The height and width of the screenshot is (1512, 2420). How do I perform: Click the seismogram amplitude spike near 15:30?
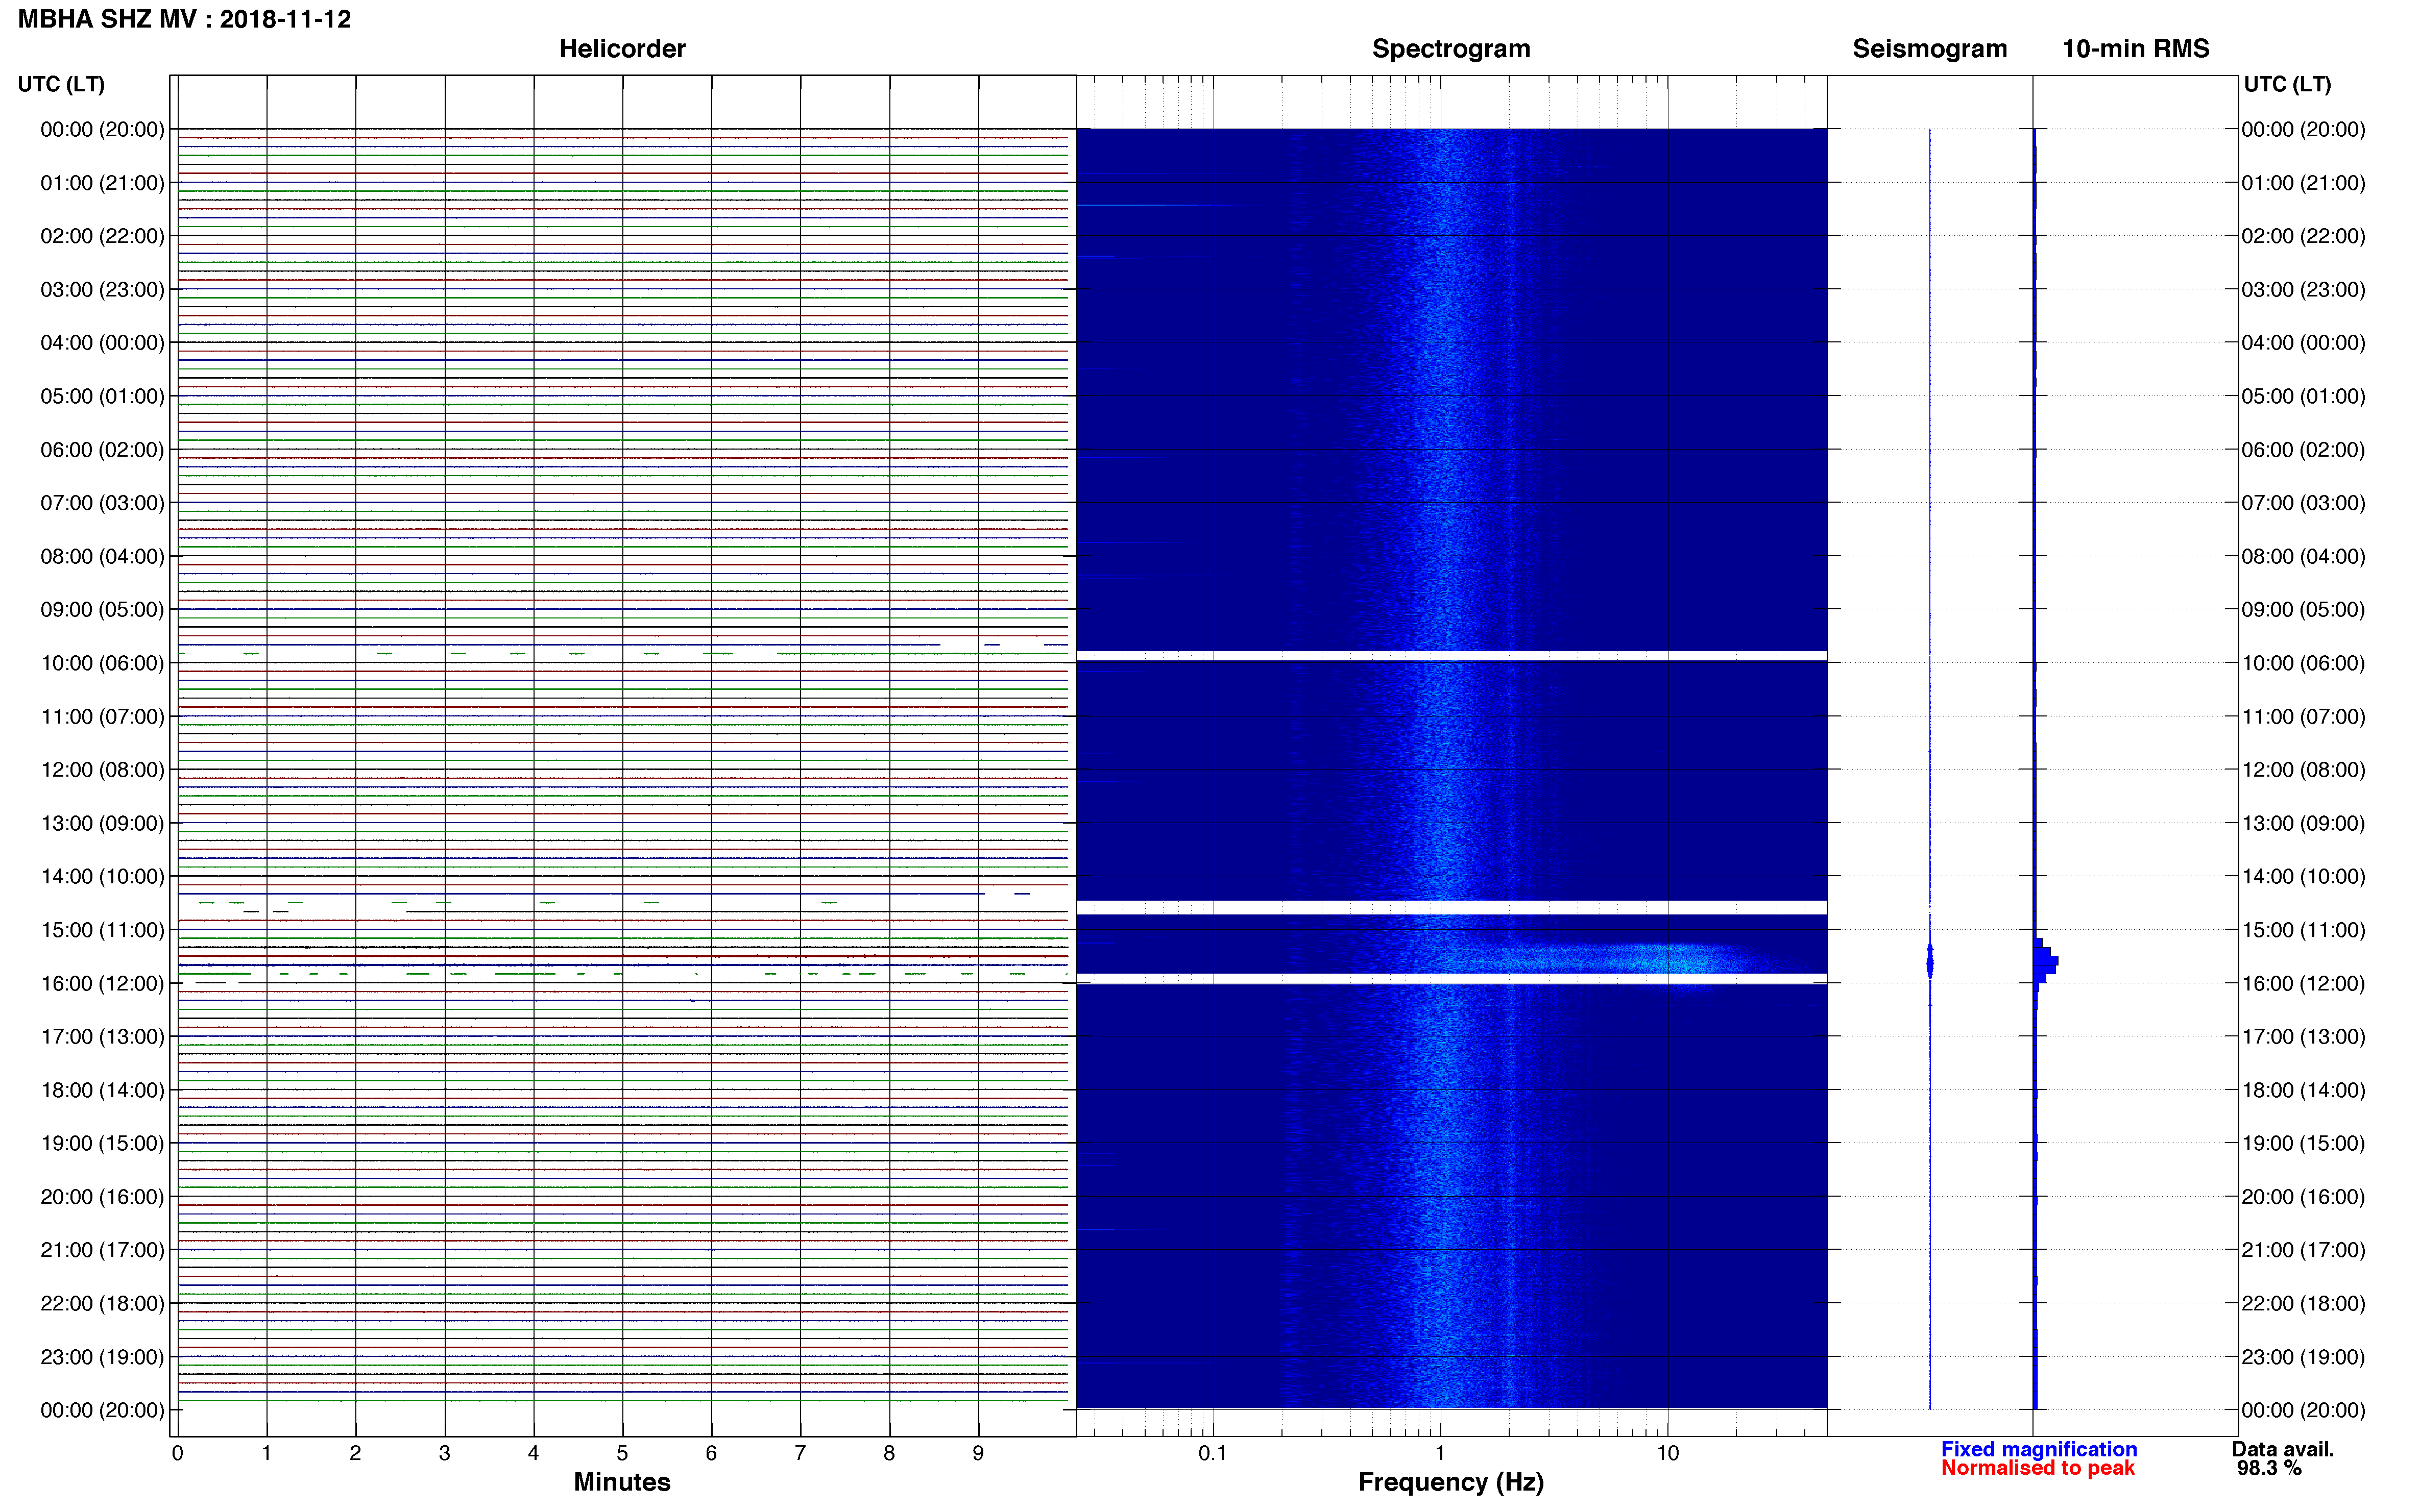click(x=1930, y=960)
